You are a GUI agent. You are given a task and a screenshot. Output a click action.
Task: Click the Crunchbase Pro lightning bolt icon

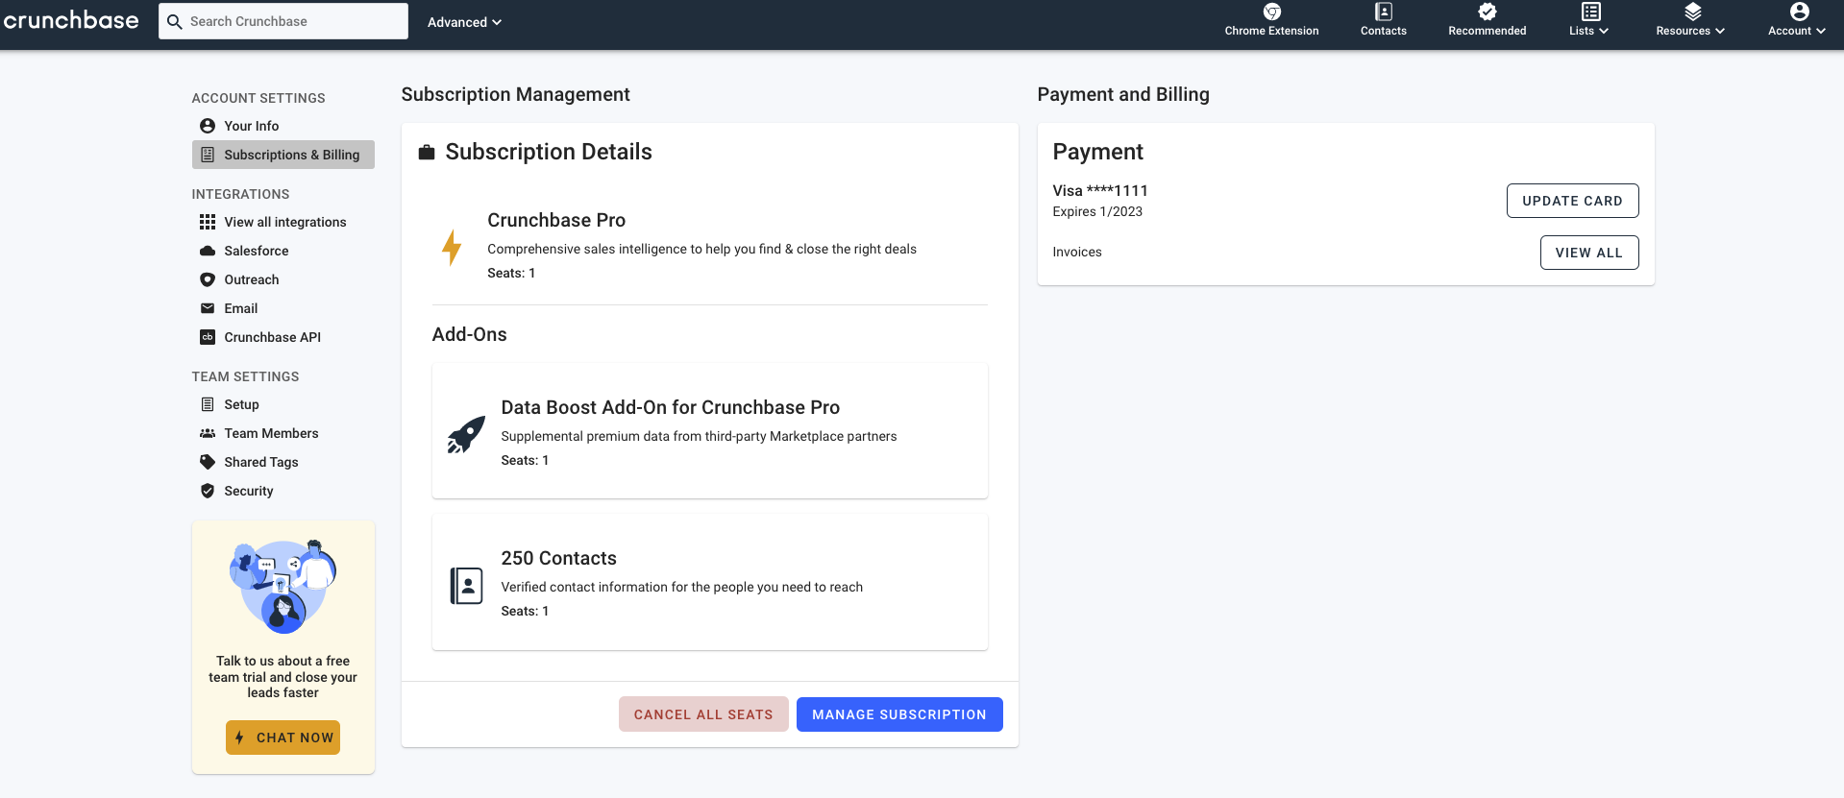point(452,247)
